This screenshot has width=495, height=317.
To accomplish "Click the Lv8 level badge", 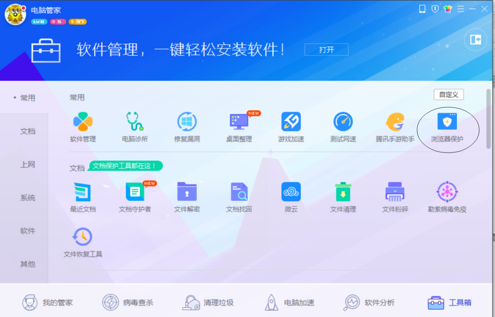I will point(39,22).
